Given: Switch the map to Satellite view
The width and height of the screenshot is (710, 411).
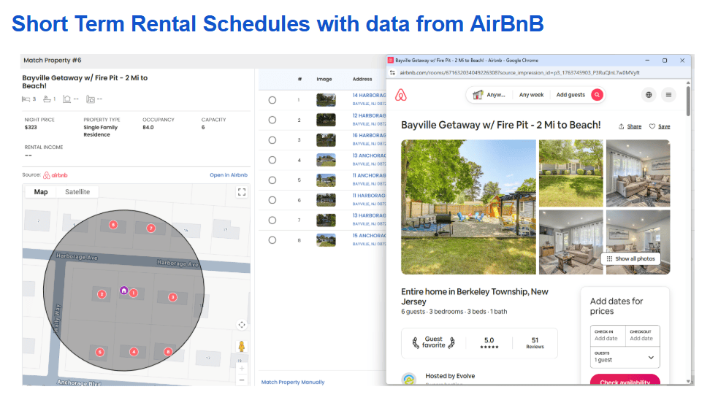Looking at the screenshot, I should 77,192.
